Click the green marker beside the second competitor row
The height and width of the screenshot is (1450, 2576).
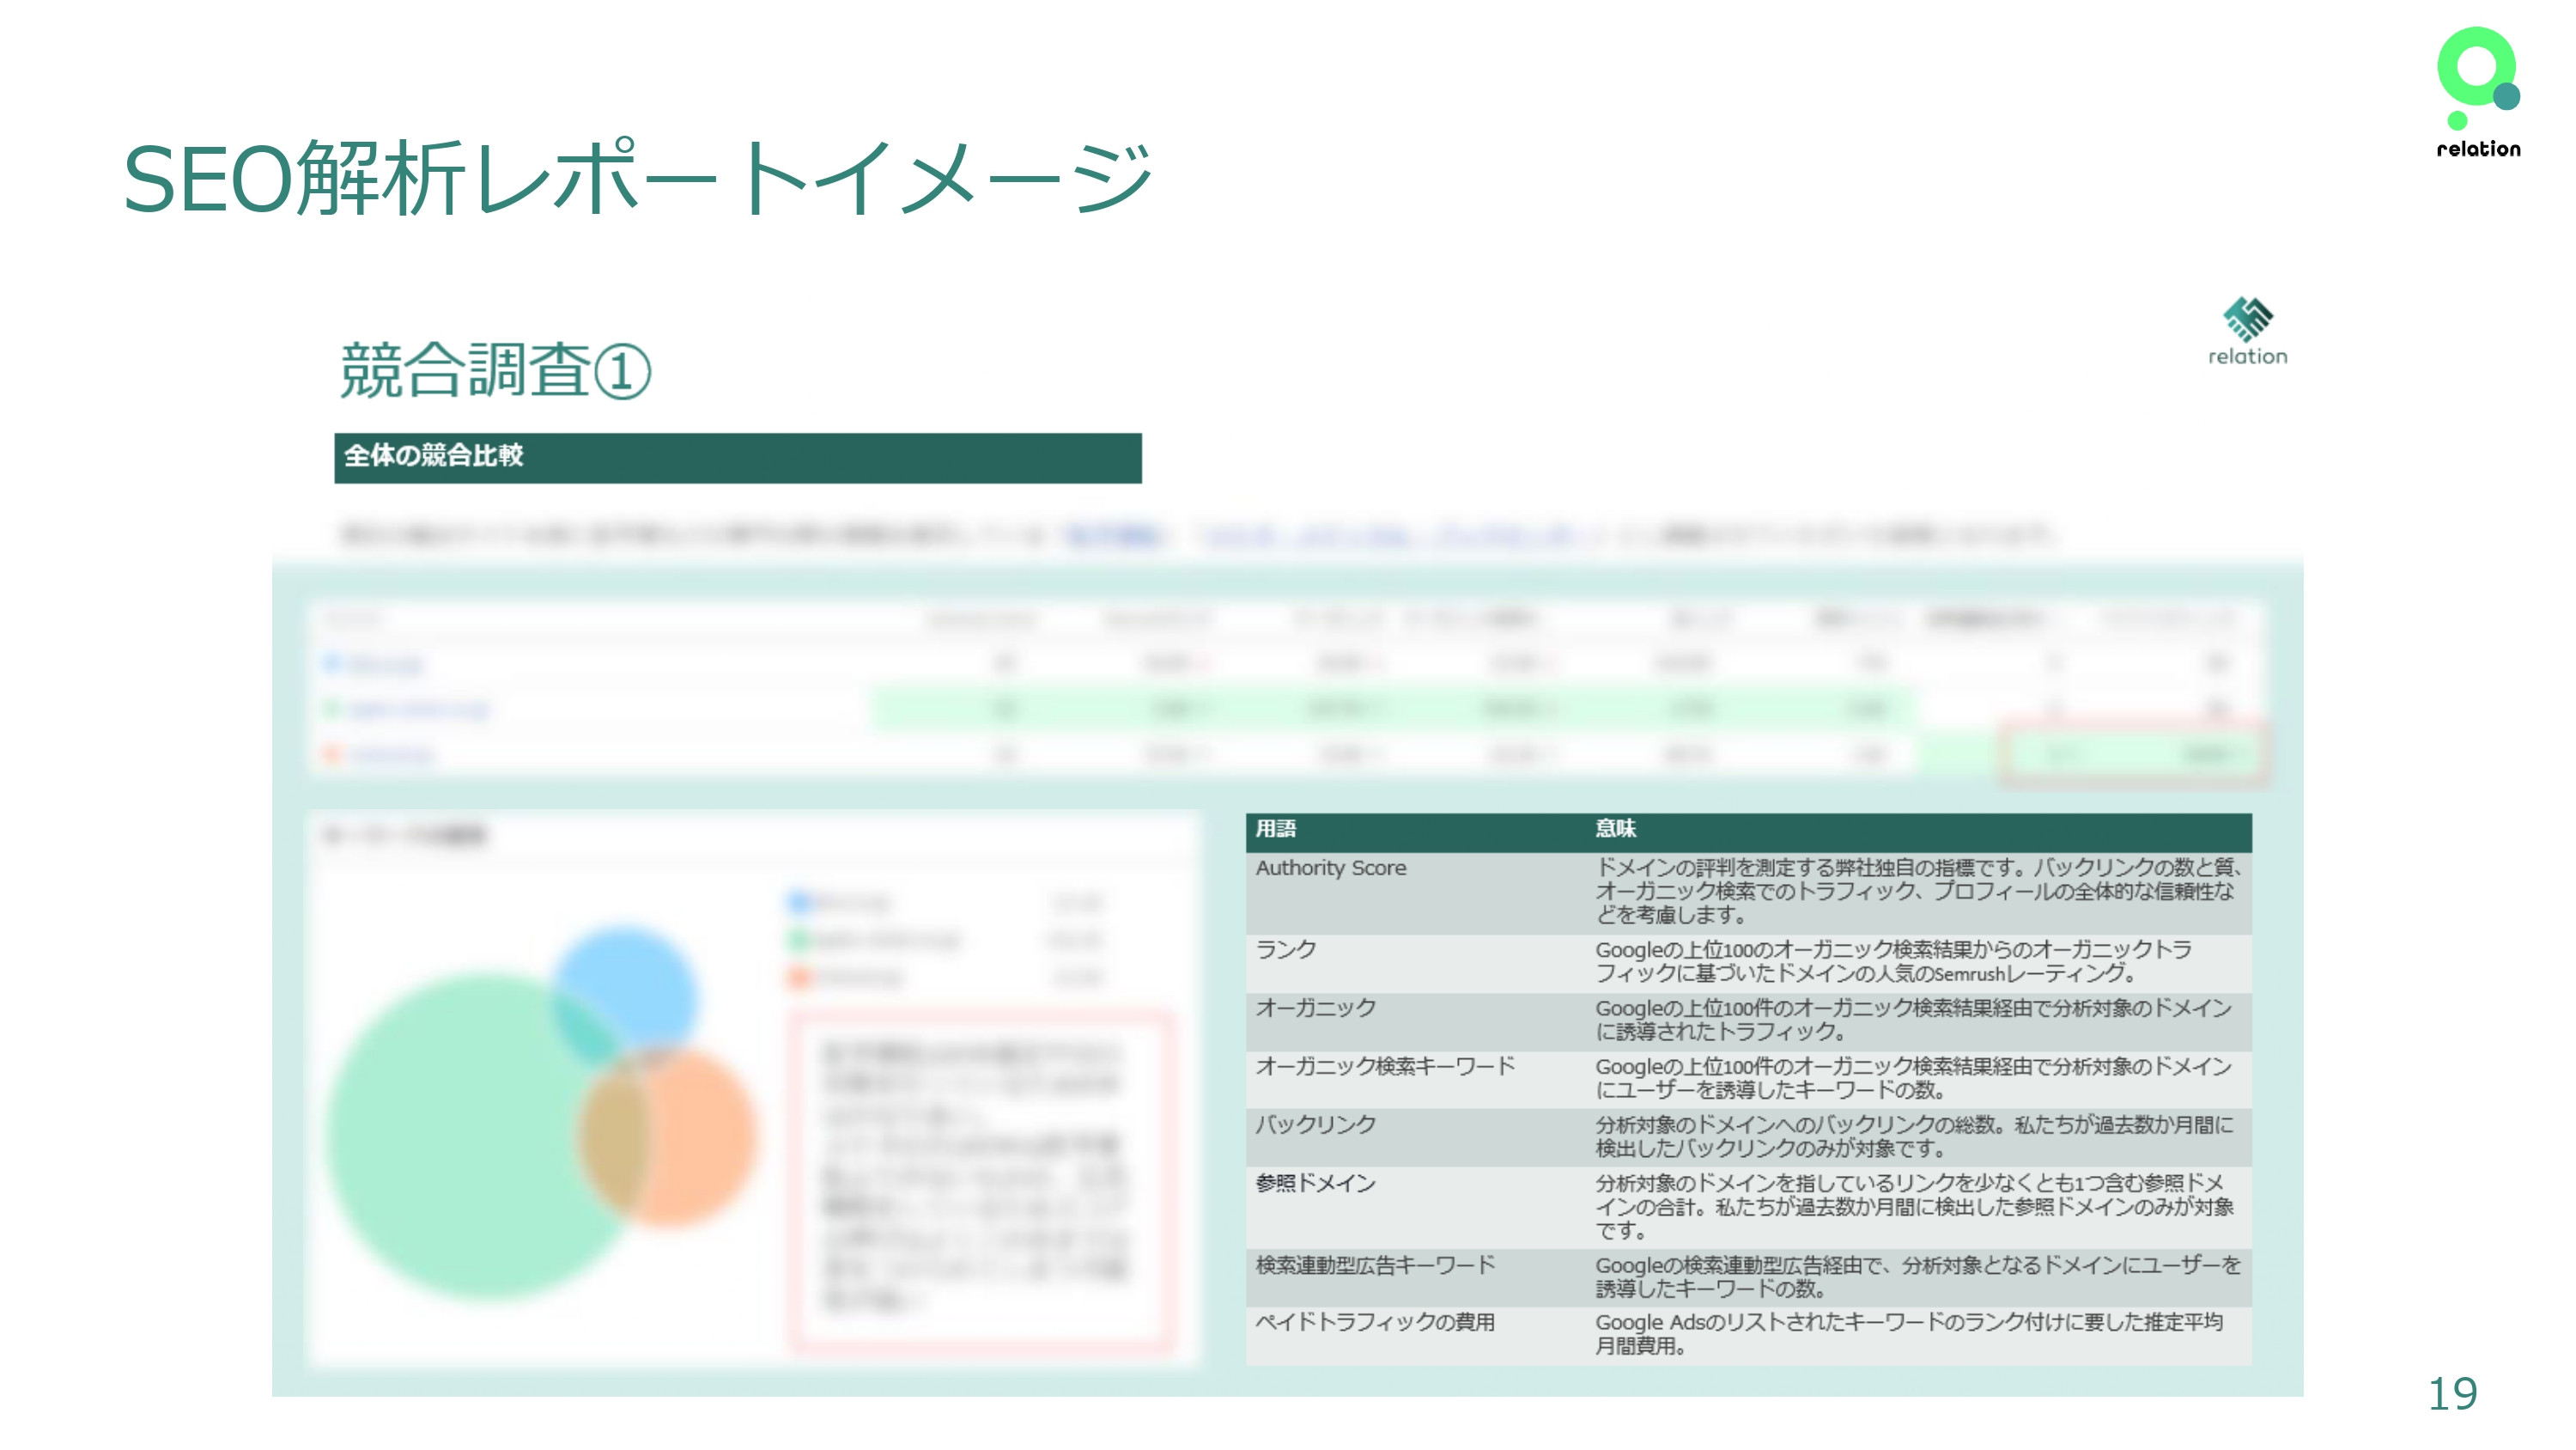coord(333,709)
